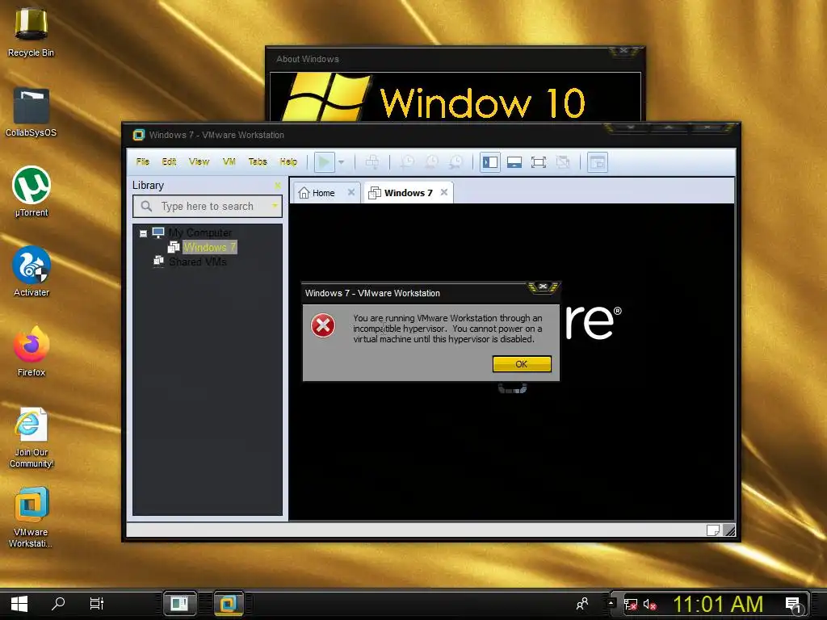
Task: Click the Enter Full Screen toolbar icon
Action: (x=539, y=161)
